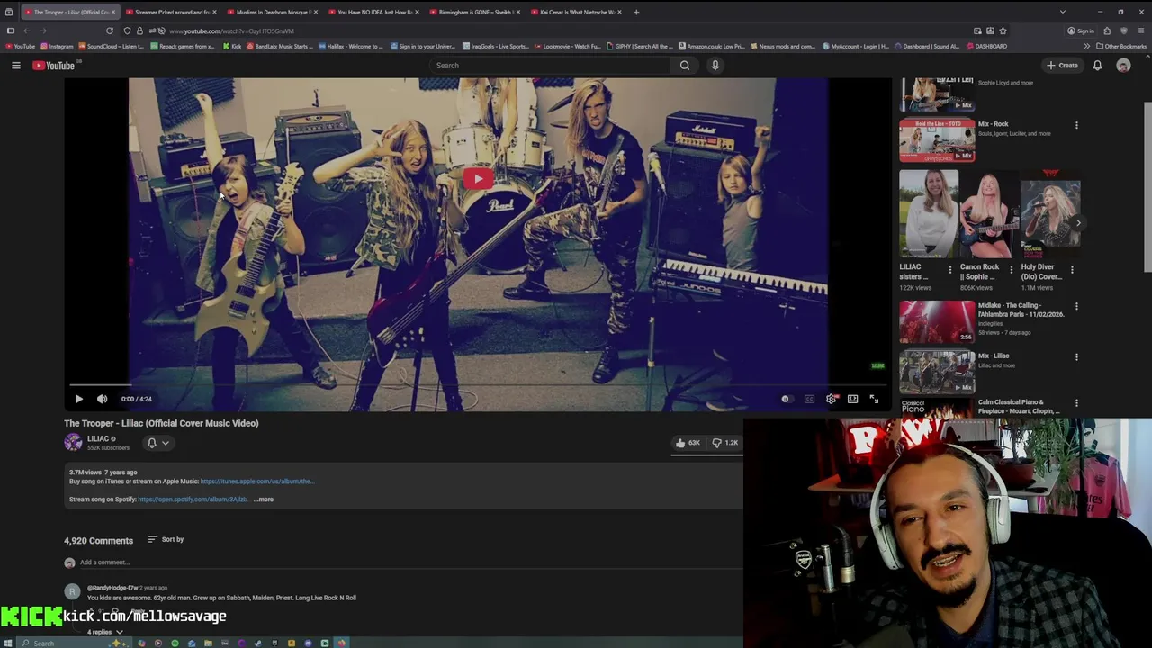Expand the 4 replies thread

coord(105,632)
